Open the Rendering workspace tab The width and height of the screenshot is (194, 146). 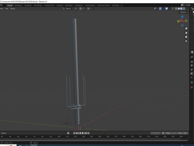click(79, 5)
